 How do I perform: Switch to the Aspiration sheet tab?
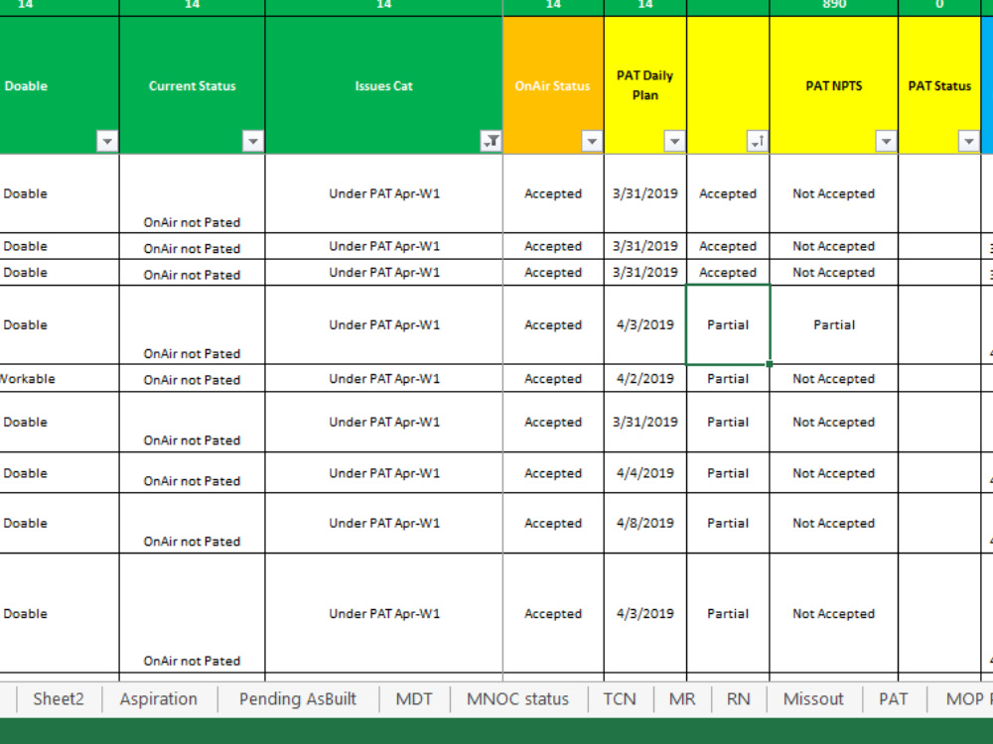coord(159,699)
